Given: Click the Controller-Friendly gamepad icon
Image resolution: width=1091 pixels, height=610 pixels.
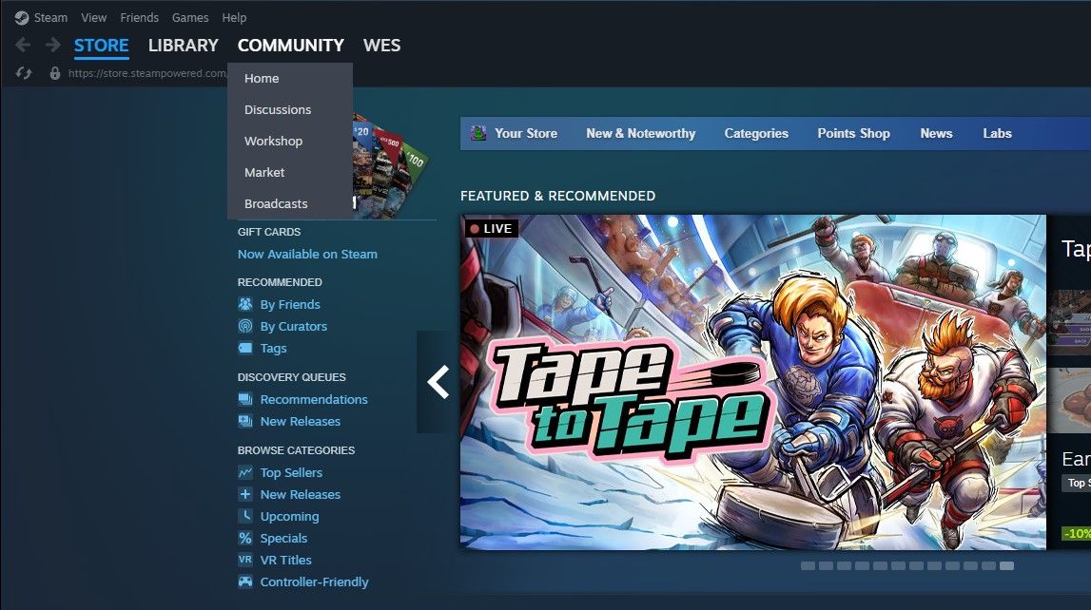Looking at the screenshot, I should (244, 581).
